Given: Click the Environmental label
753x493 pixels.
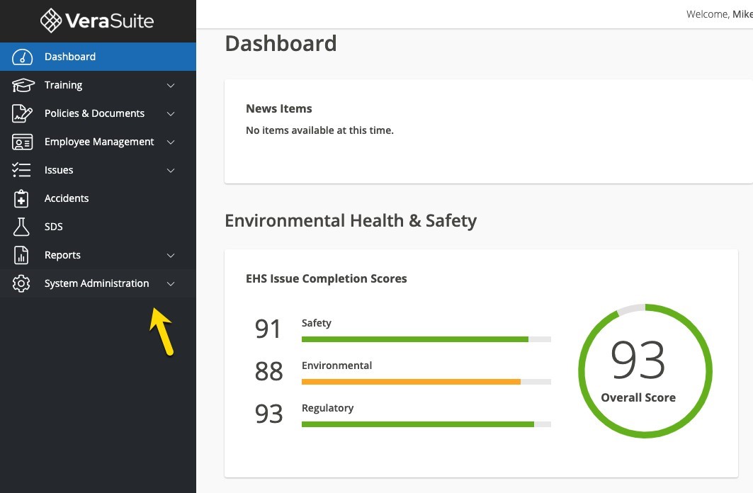Looking at the screenshot, I should [x=336, y=365].
